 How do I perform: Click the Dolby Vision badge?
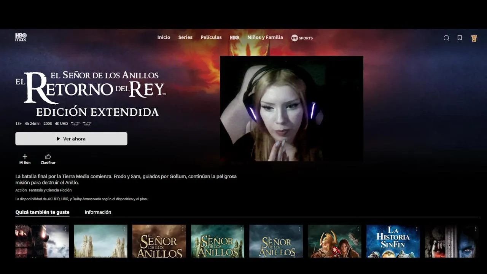coord(75,123)
